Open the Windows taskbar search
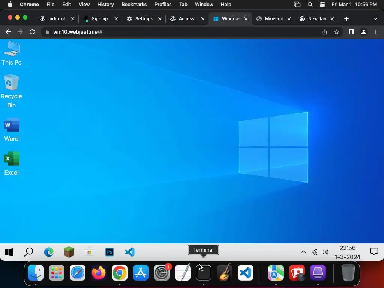Screen dimensions: 384x288 tap(28, 252)
